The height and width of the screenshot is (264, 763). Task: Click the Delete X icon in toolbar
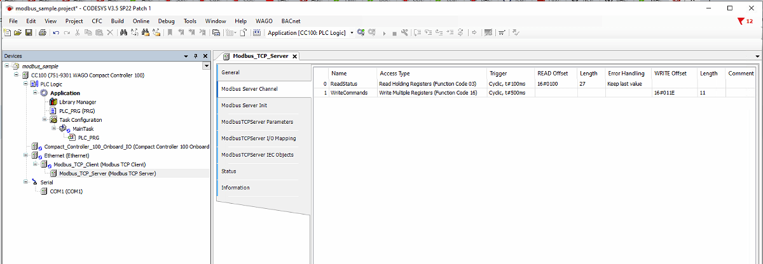(110, 32)
